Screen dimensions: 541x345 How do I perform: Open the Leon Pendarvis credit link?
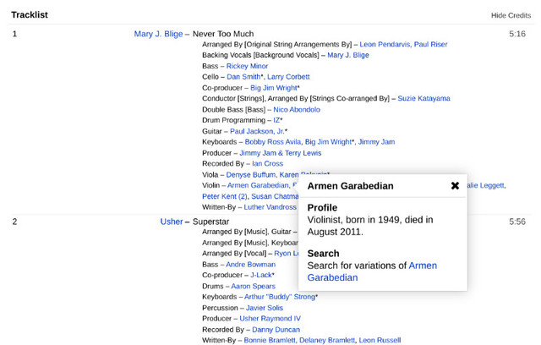pos(385,44)
